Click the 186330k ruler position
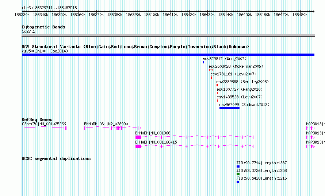 [x=22, y=15]
